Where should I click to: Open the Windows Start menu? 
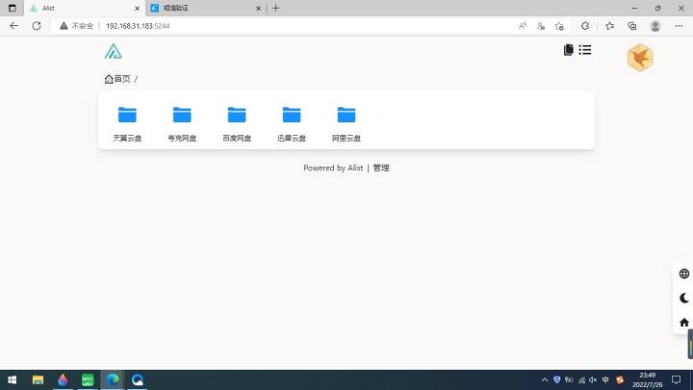(12, 379)
